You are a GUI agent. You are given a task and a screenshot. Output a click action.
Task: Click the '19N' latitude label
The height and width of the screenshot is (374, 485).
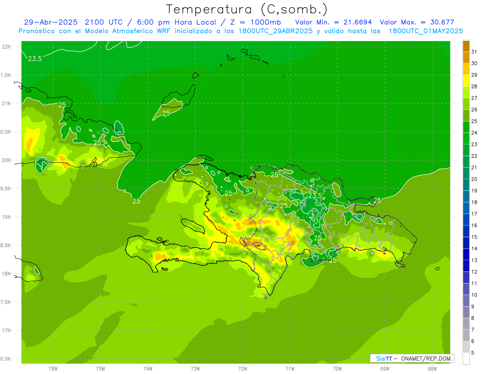point(6,217)
